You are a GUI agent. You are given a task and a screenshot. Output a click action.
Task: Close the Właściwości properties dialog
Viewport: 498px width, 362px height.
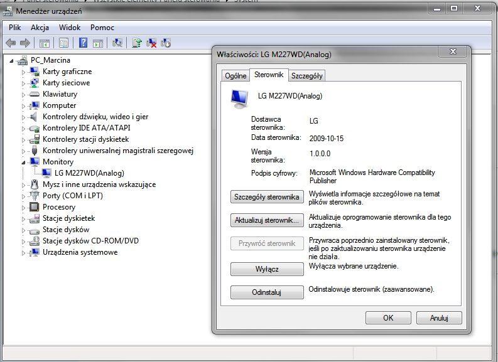pyautogui.click(x=453, y=51)
